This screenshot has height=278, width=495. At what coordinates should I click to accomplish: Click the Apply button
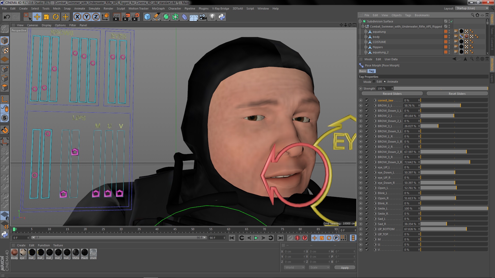[345, 268]
